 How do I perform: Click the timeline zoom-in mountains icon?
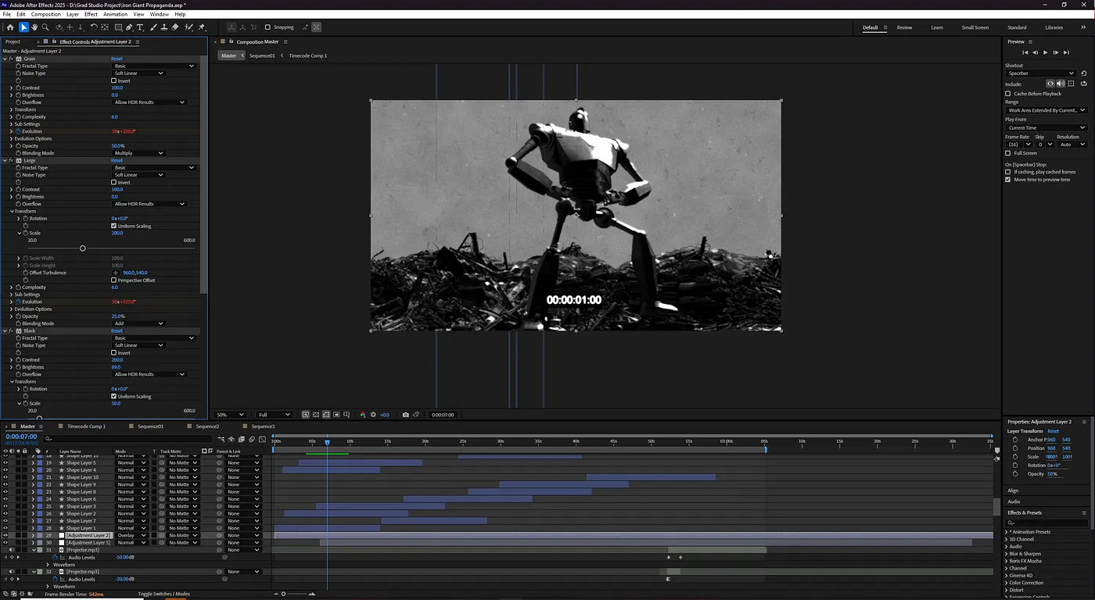[x=312, y=594]
